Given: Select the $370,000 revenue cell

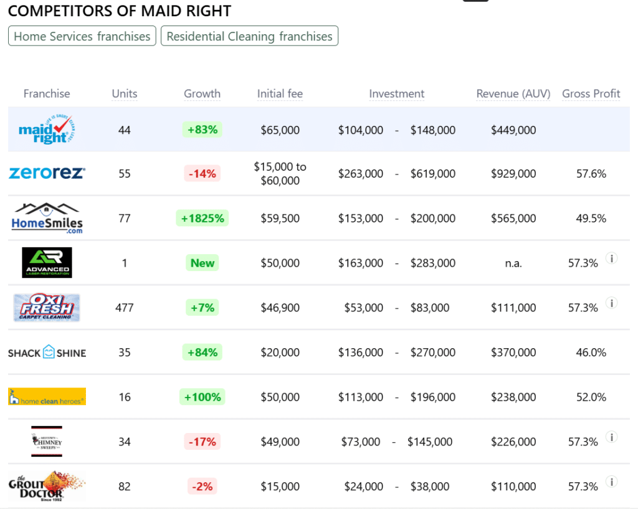Looking at the screenshot, I should point(513,353).
